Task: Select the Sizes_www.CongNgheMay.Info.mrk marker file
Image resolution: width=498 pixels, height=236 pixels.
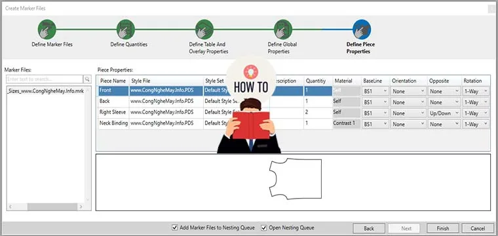Action: click(x=45, y=91)
